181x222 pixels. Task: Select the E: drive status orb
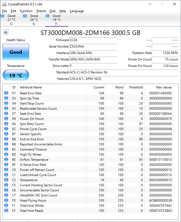coord(25,16)
